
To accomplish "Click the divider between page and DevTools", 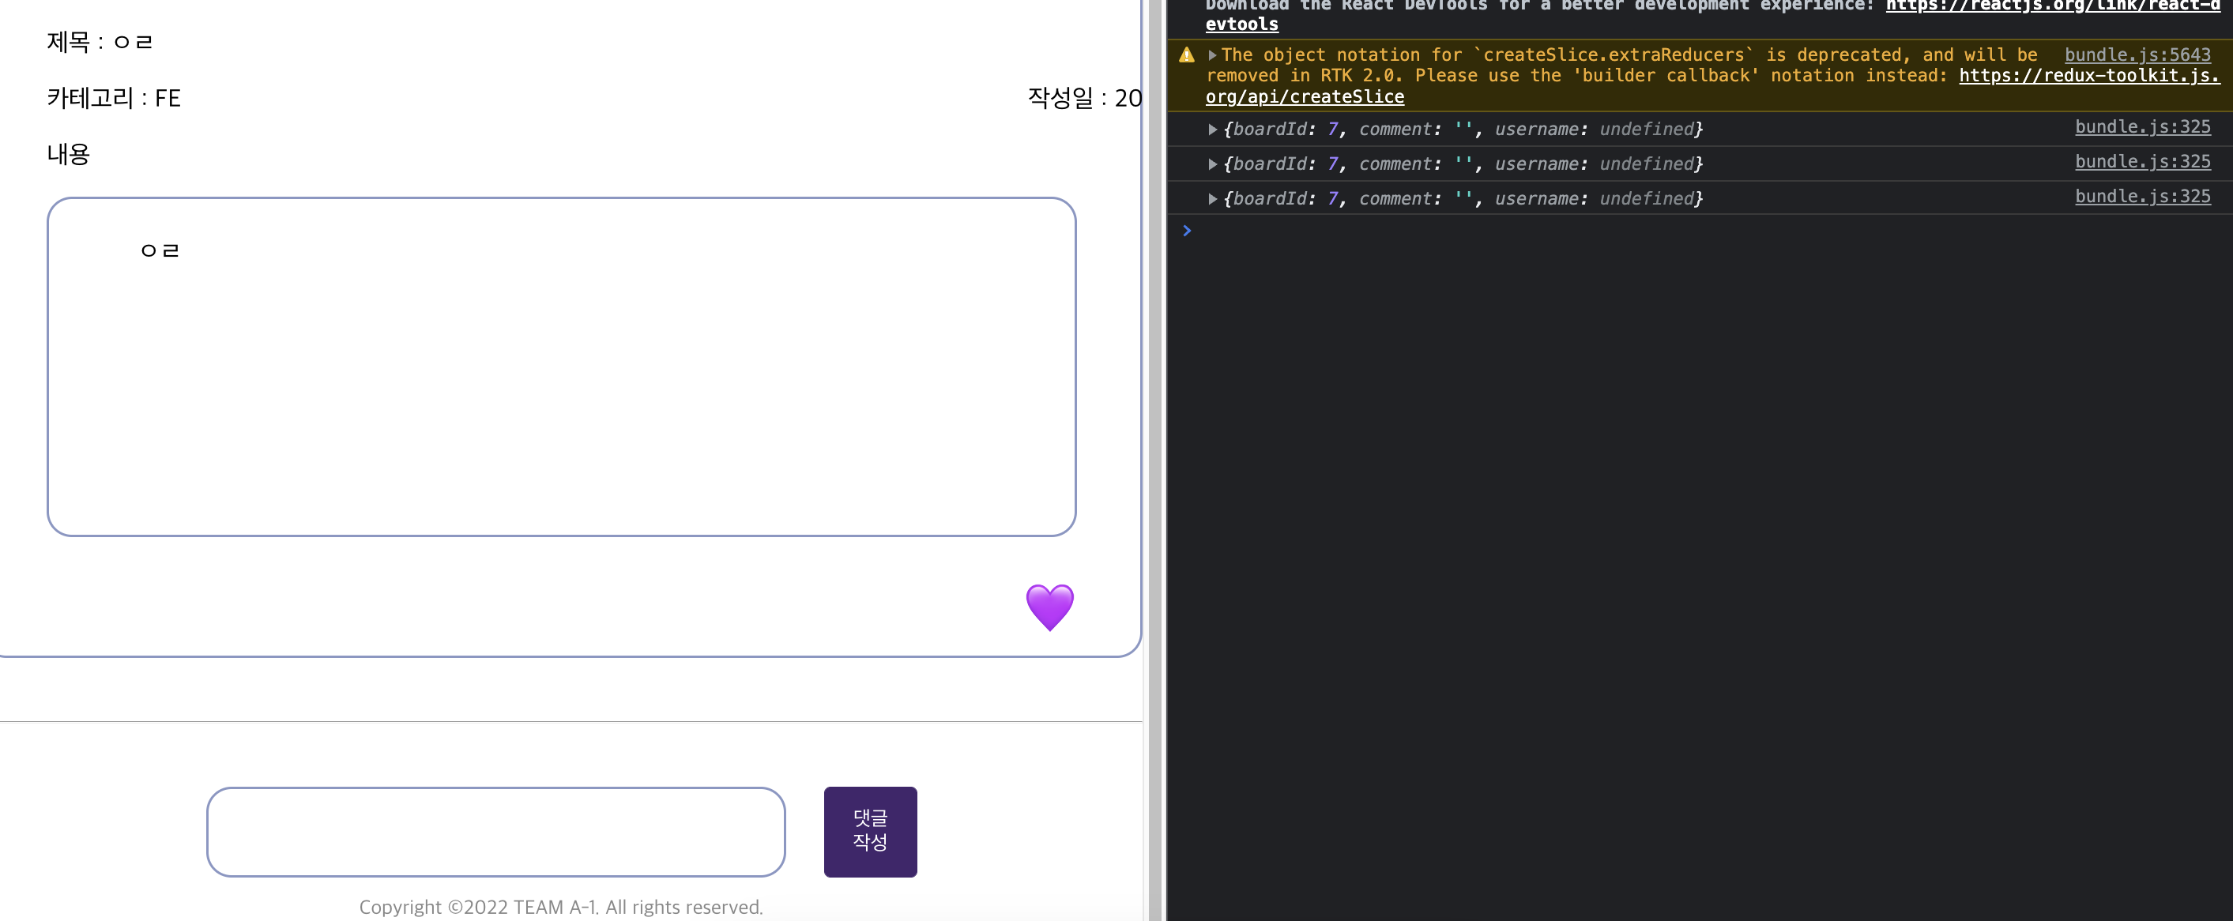I will click(1155, 459).
